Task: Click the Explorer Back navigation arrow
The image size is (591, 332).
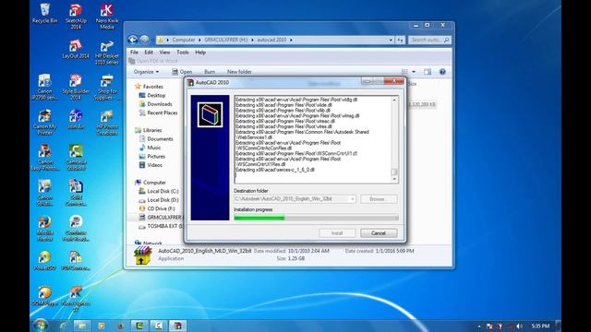Action: (133, 40)
